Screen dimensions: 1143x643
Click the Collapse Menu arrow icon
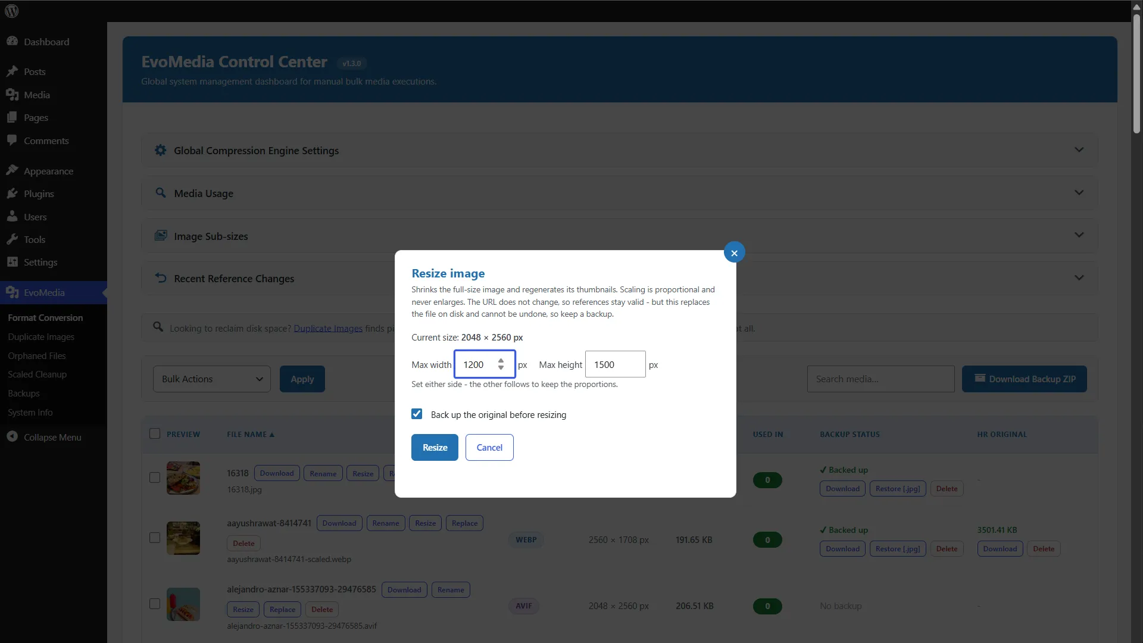click(x=12, y=436)
